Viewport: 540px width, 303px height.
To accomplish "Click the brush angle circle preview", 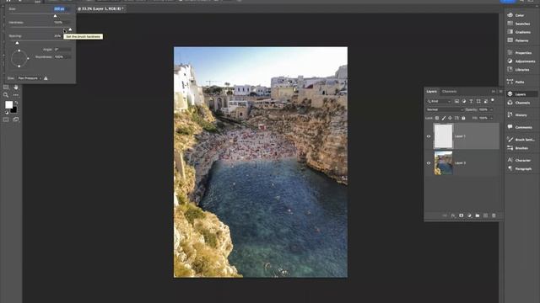I will tap(19, 58).
